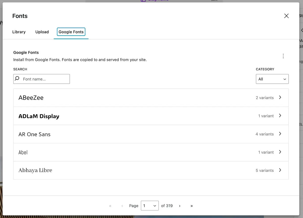
Task: Open the Google Fonts options menu
Action: (283, 56)
